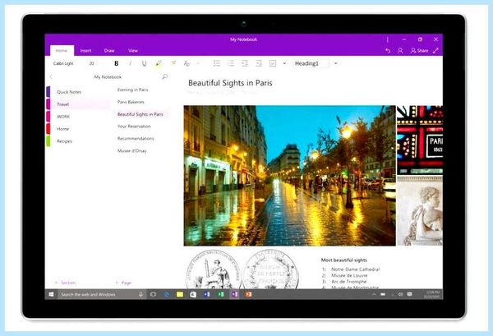493x336 pixels.
Task: Select the yellow text highlighter
Action: pos(159,63)
